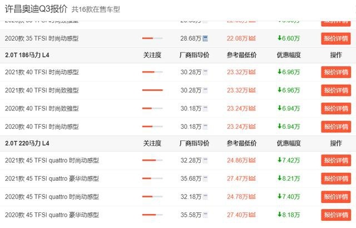Open calculator icon beside 2020款 40 TFSI 时尚致雅型 price
356x228 pixels.
205,109
